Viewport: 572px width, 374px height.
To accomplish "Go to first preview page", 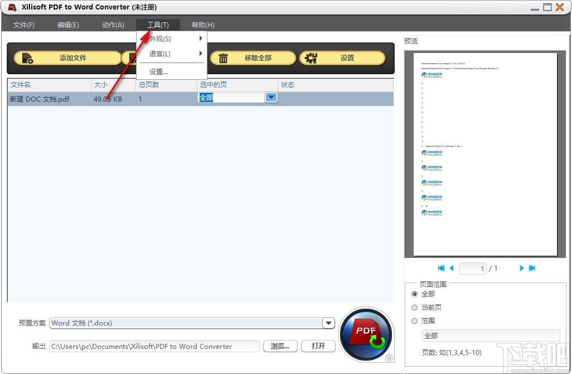I will (x=441, y=268).
